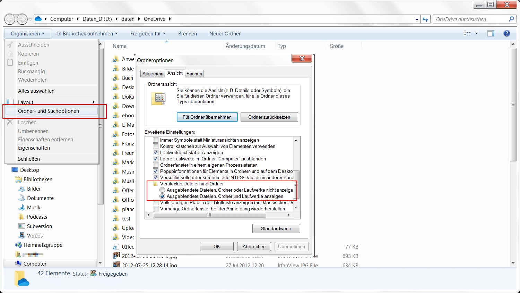This screenshot has height=293, width=520.
Task: Click the test folder icon
Action: pos(116,218)
